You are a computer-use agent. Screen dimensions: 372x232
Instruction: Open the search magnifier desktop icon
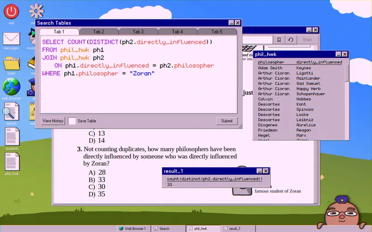pos(11,111)
